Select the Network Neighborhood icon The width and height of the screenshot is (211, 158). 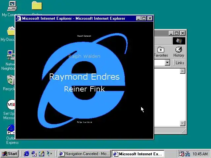[x=11, y=55]
